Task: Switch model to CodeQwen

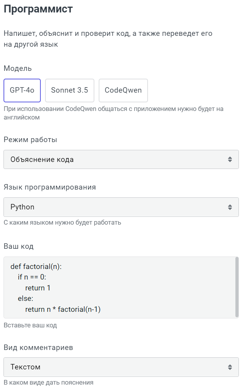Action: (x=123, y=90)
